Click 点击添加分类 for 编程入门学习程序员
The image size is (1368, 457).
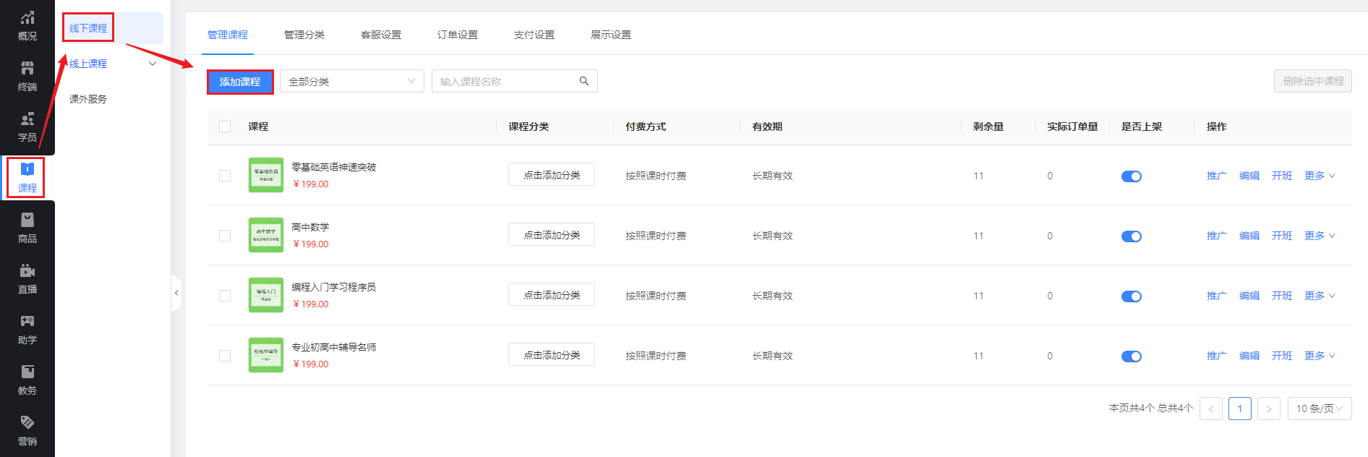[x=552, y=294]
